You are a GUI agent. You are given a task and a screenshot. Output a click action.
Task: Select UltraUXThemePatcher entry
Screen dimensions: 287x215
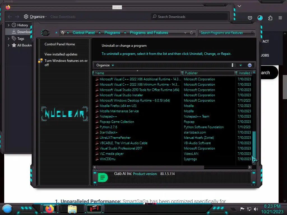tap(115, 138)
